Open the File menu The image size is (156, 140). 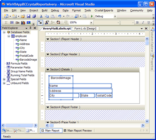pos(6,10)
